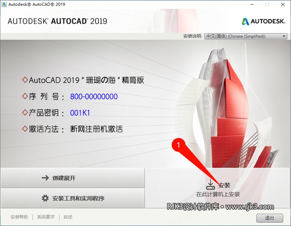Click the language dropdown arrow
Viewport: 291px width, 226px height.
tap(284, 36)
